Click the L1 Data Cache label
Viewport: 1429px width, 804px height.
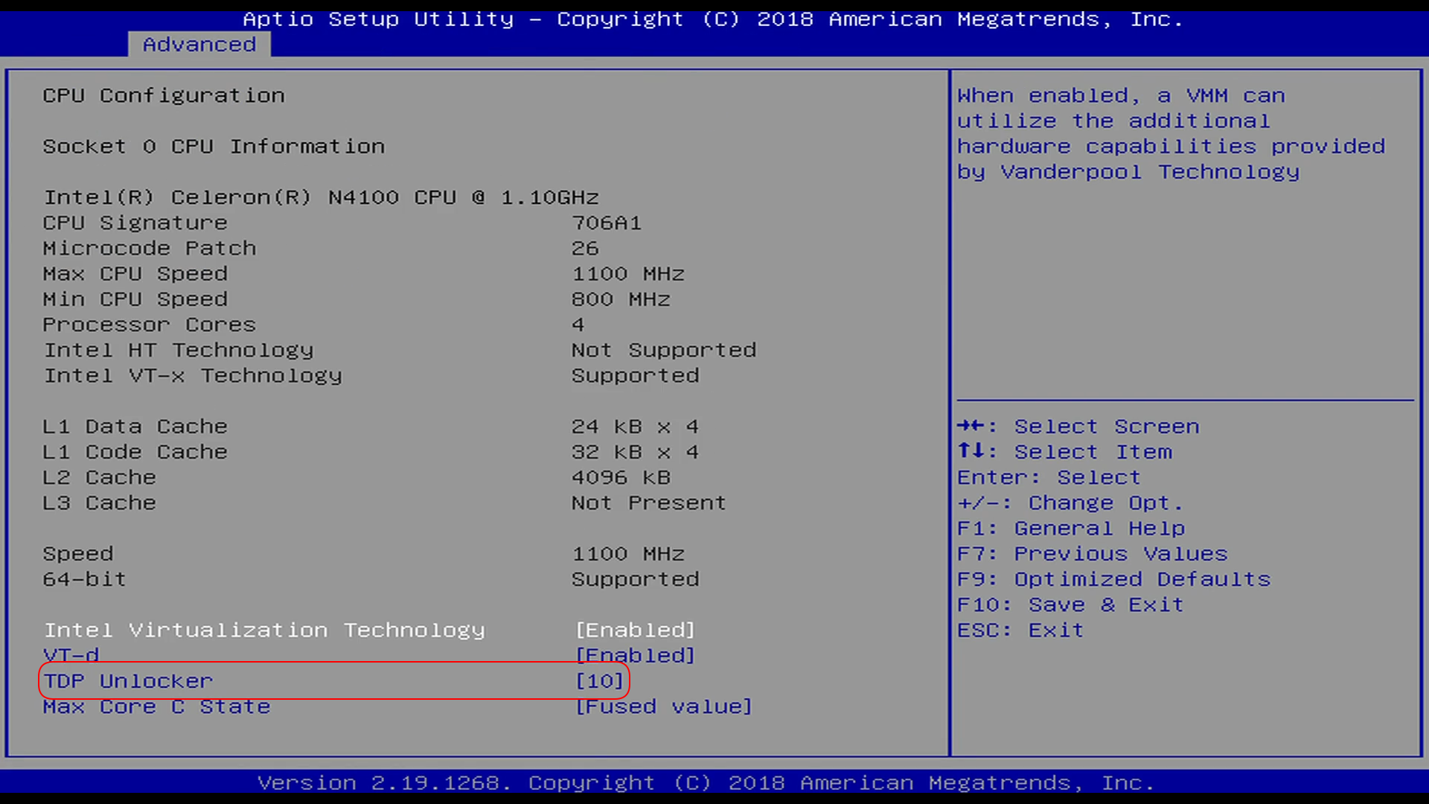(x=135, y=427)
